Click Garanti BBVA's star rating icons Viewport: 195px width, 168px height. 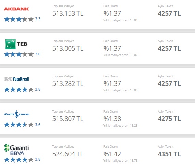point(19,160)
